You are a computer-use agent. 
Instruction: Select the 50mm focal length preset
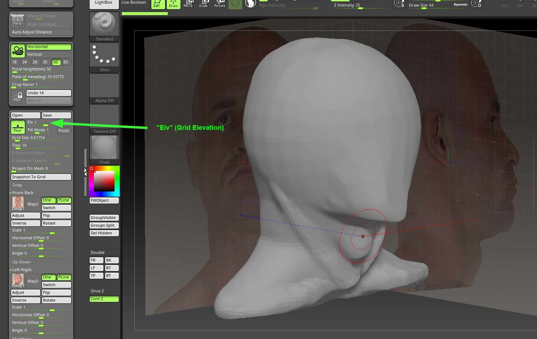55,62
